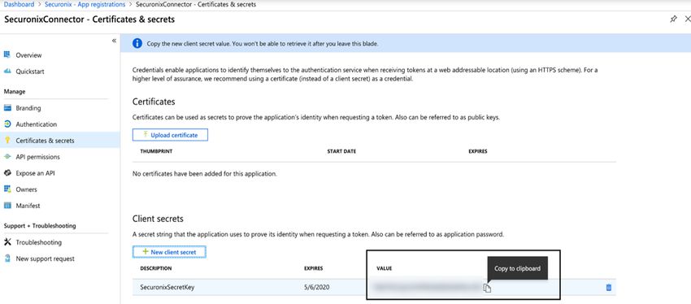This screenshot has width=691, height=304.
Task: Click the SecuronixConnector breadcrumb text
Action: (x=196, y=4)
